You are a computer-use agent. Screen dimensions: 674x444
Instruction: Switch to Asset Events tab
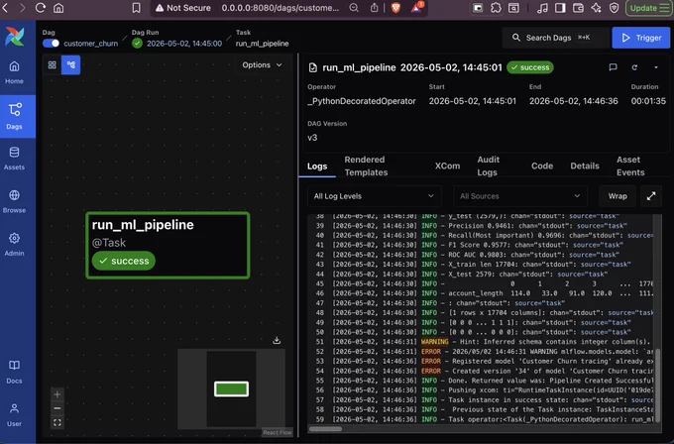point(630,166)
